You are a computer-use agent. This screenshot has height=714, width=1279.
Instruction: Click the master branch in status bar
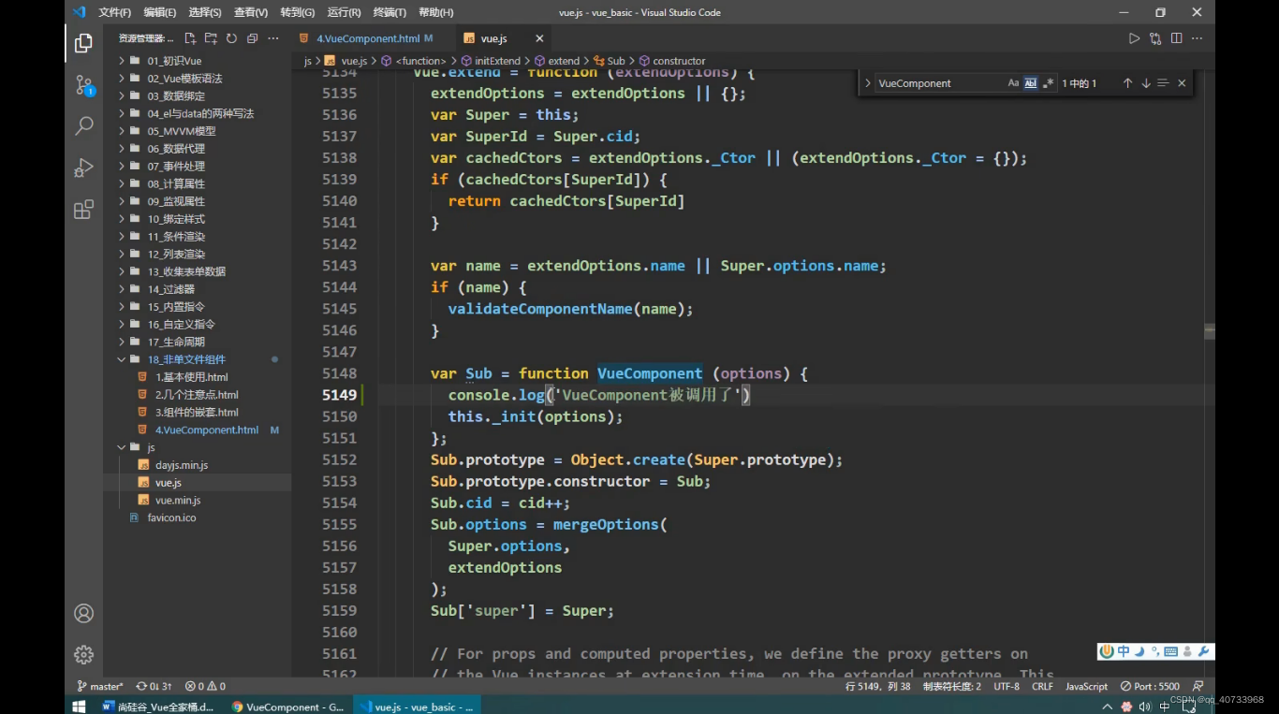100,686
